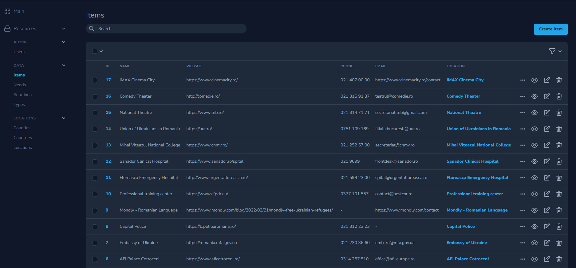Click the Create Item button
The image size is (576, 268).
click(550, 29)
